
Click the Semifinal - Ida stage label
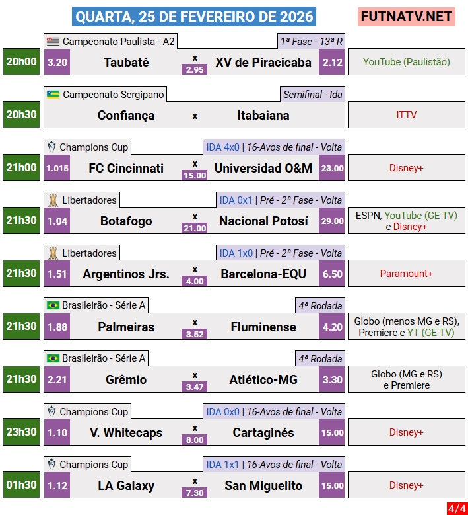coord(313,95)
